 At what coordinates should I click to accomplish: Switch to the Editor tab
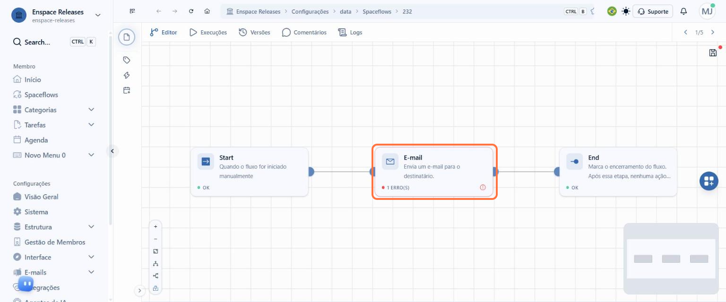163,32
